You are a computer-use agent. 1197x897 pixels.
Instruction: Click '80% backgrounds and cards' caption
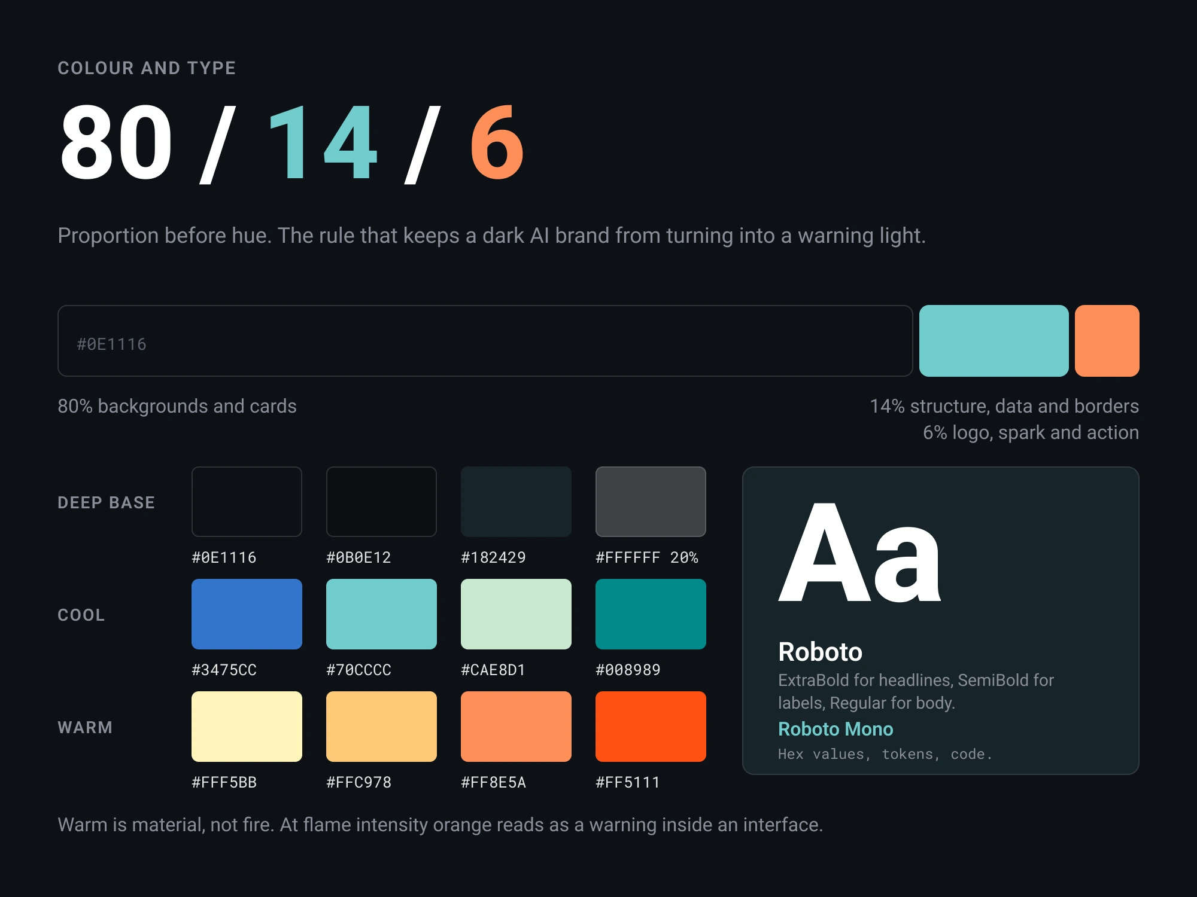(177, 406)
